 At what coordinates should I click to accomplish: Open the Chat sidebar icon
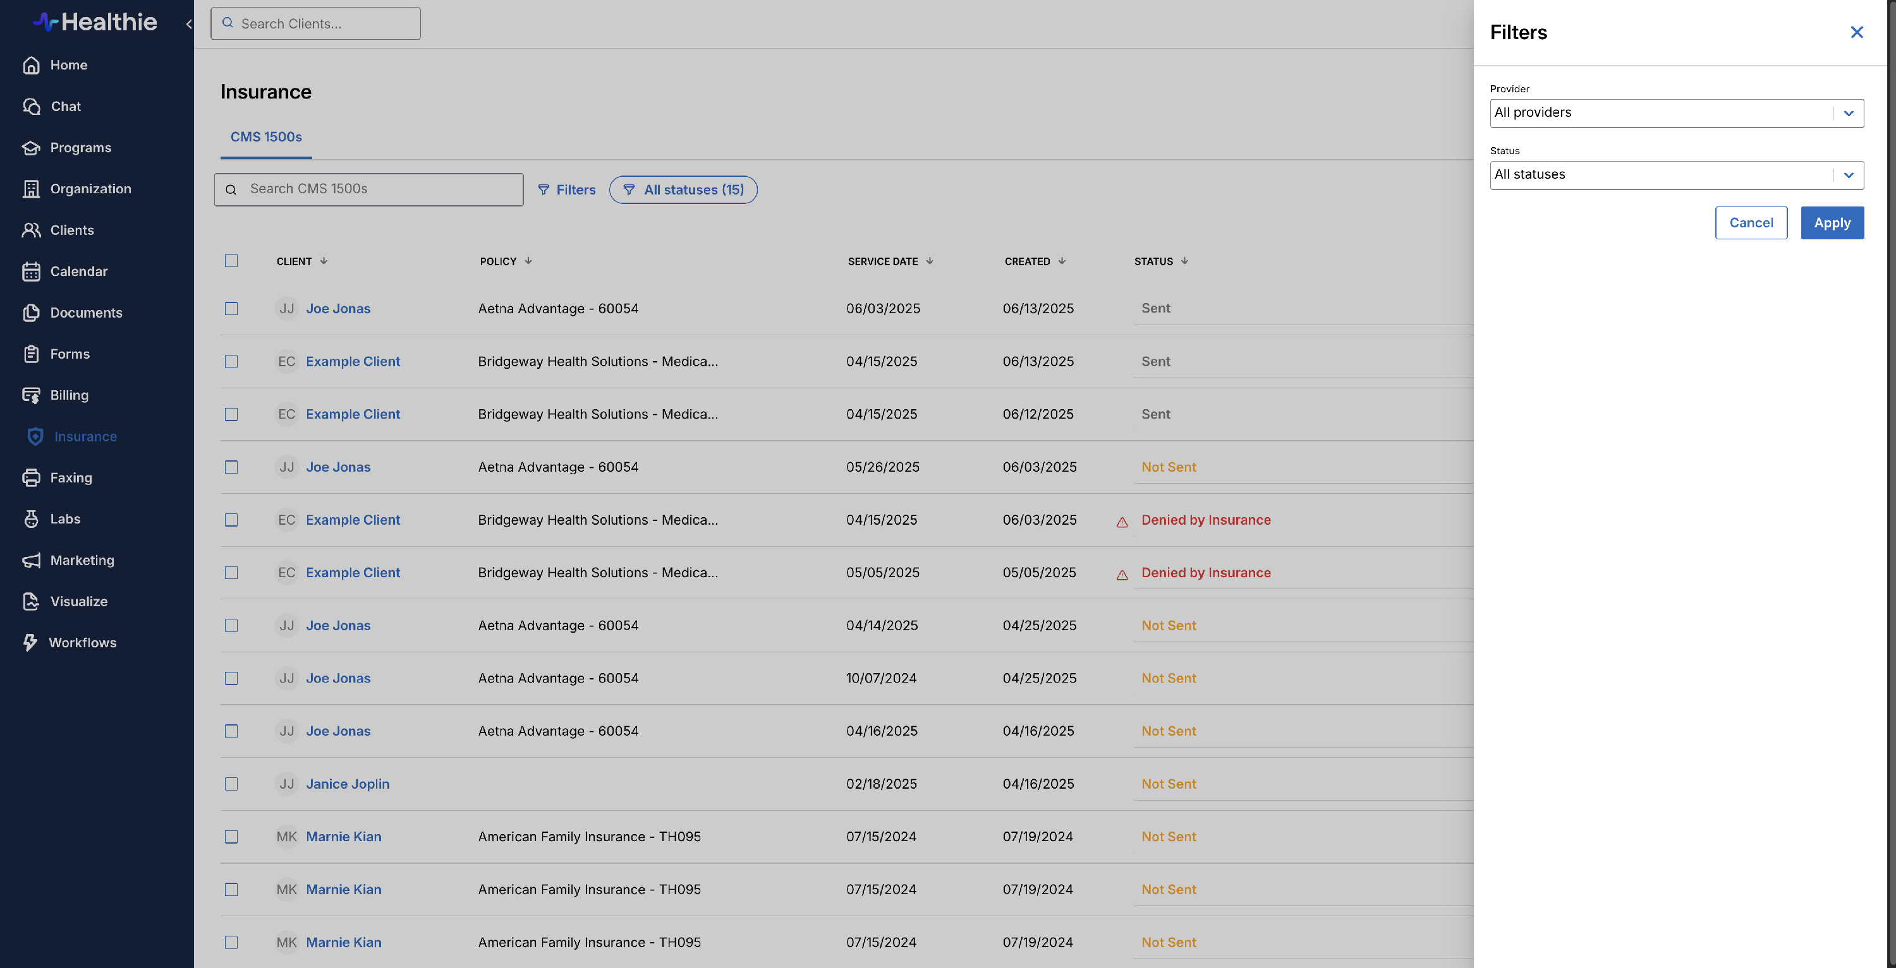(x=31, y=107)
